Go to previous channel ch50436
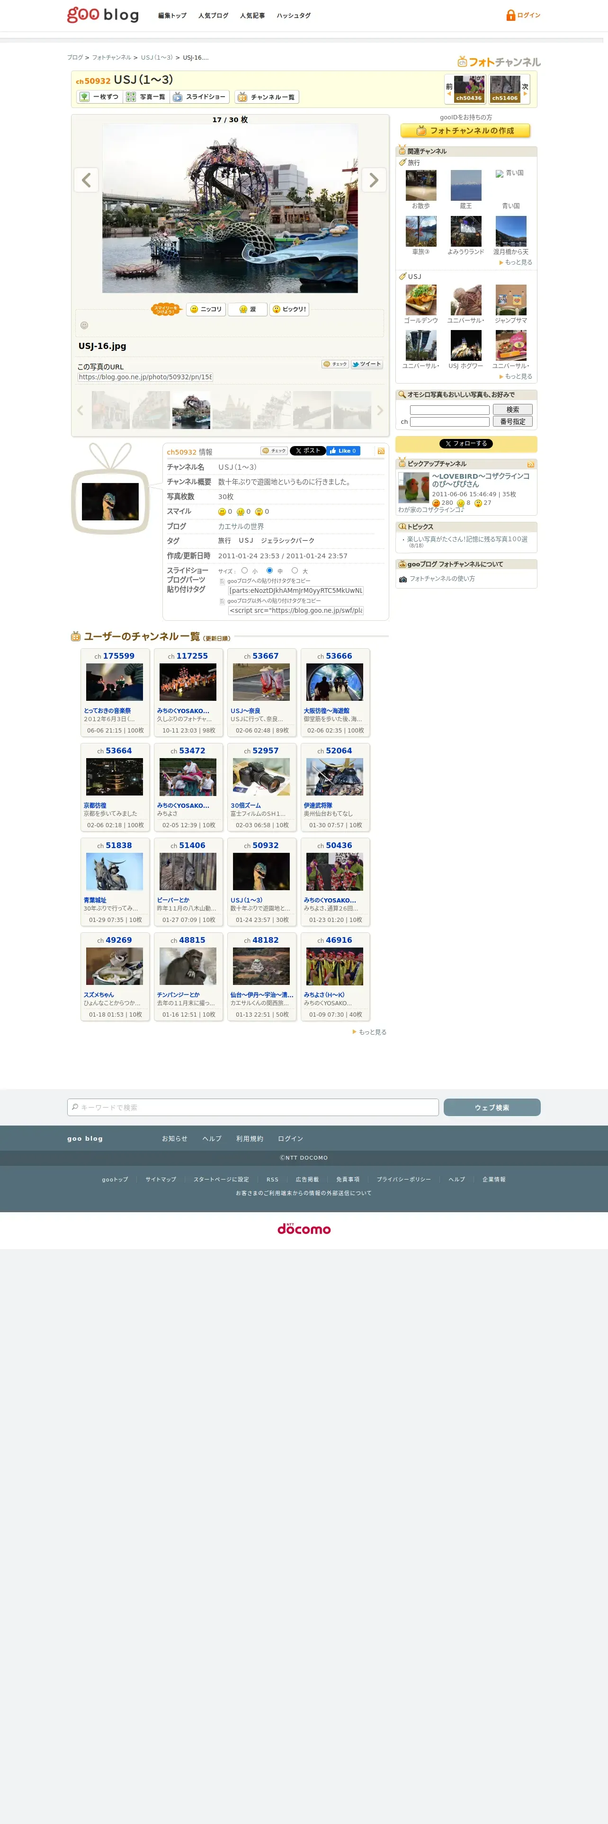This screenshot has height=1824, width=608. [x=469, y=89]
